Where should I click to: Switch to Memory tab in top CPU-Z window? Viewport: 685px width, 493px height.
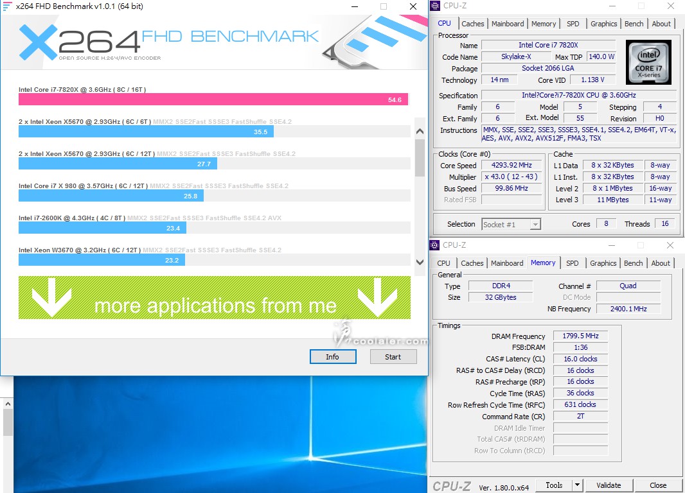pyautogui.click(x=544, y=24)
